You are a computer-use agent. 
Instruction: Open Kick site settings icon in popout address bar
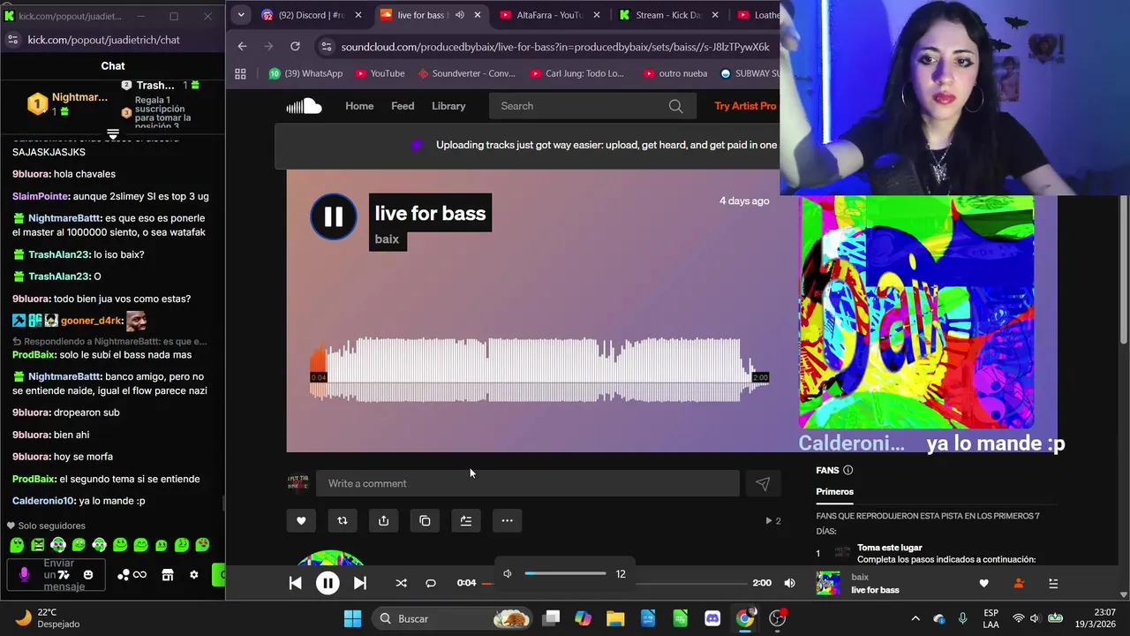coord(12,40)
